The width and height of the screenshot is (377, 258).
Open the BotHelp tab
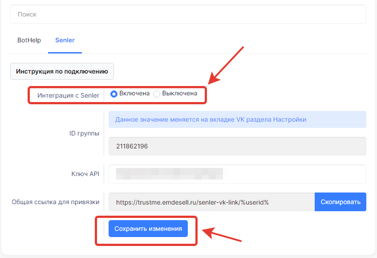[x=29, y=40]
